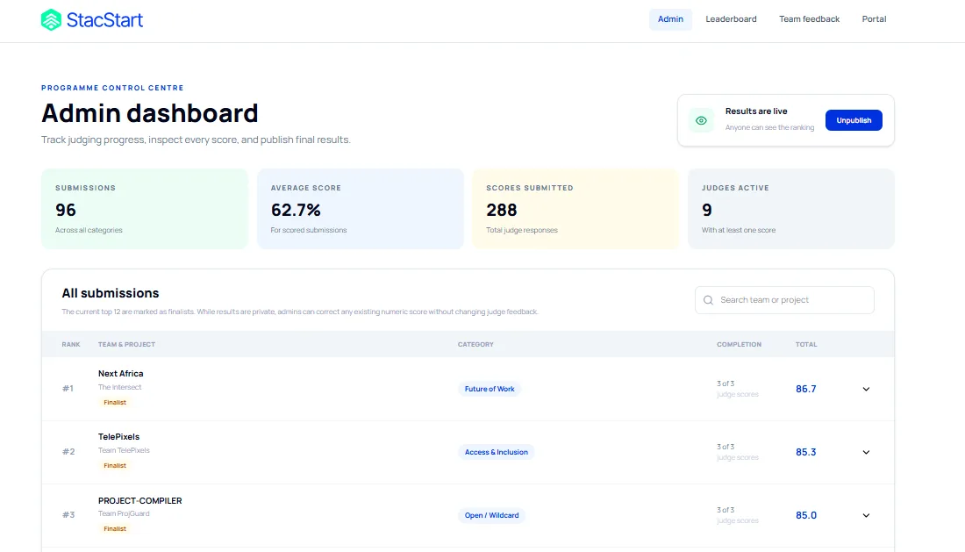Open the Portal tab
Image resolution: width=965 pixels, height=552 pixels.
tap(874, 19)
